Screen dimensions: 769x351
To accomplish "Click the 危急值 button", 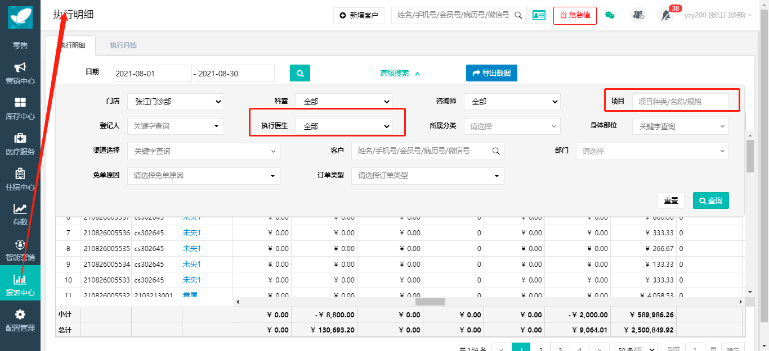I will coord(575,15).
